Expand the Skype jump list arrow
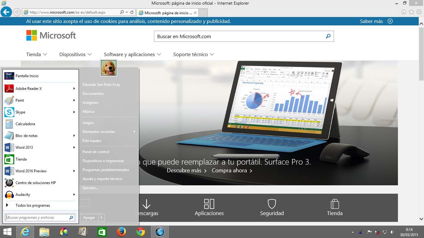424x238 pixels. coord(74,112)
